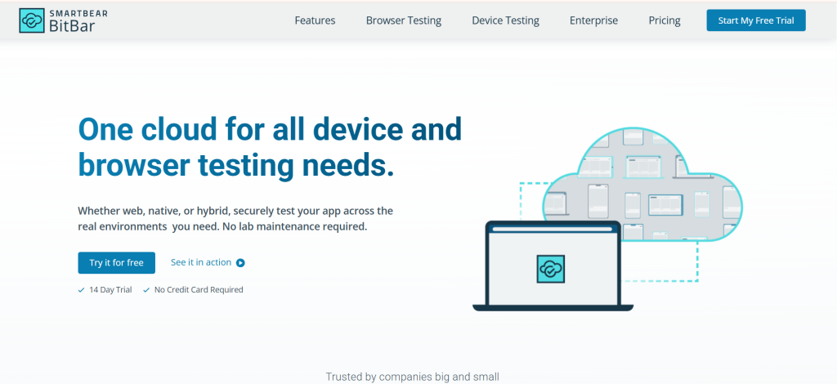Click the No Credit Card Required label

[199, 290]
